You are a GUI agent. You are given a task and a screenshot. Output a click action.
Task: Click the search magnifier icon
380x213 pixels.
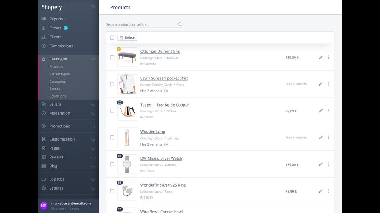(x=180, y=24)
